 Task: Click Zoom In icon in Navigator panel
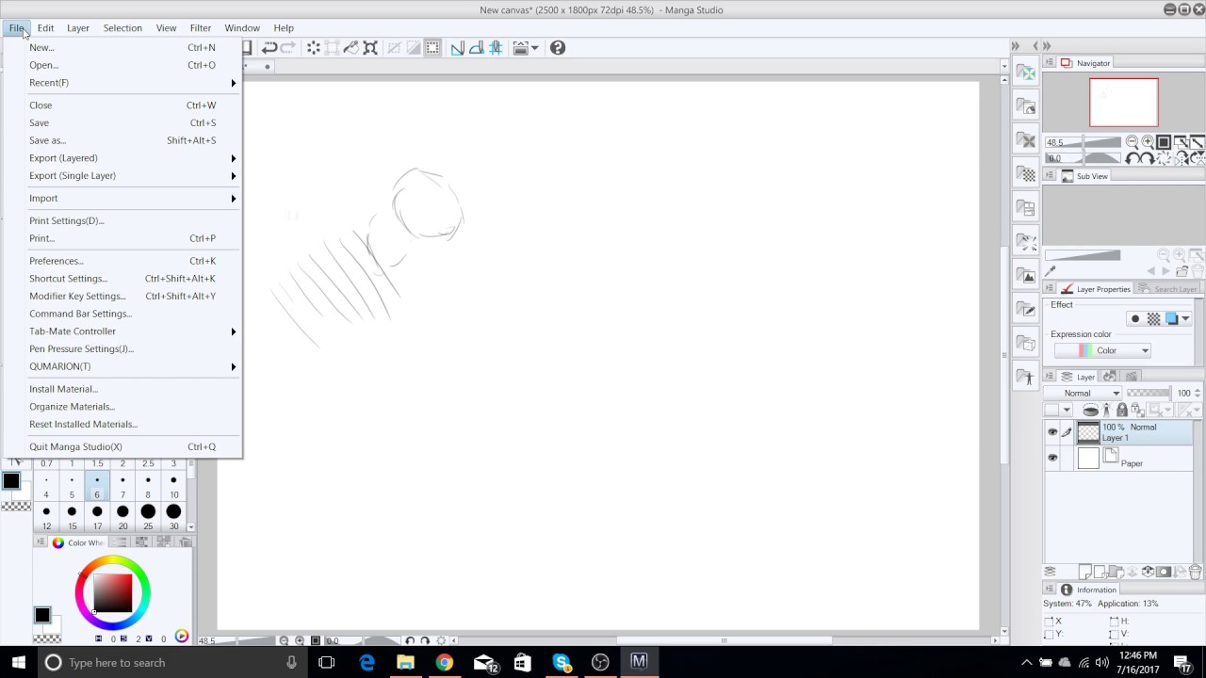pyautogui.click(x=1148, y=142)
